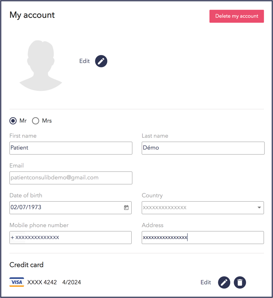Viewport: 273px width, 298px height.
Task: Expand the Country dropdown arrow
Action: tap(259, 208)
